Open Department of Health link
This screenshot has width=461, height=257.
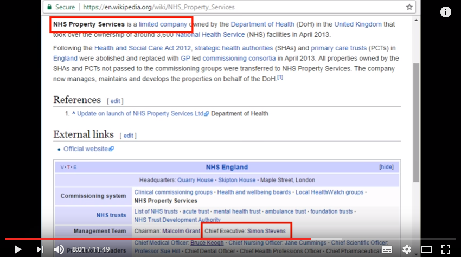pyautogui.click(x=262, y=24)
